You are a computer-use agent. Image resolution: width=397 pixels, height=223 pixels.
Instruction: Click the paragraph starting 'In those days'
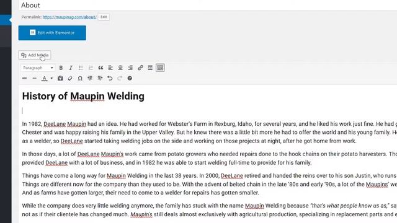(x=210, y=159)
